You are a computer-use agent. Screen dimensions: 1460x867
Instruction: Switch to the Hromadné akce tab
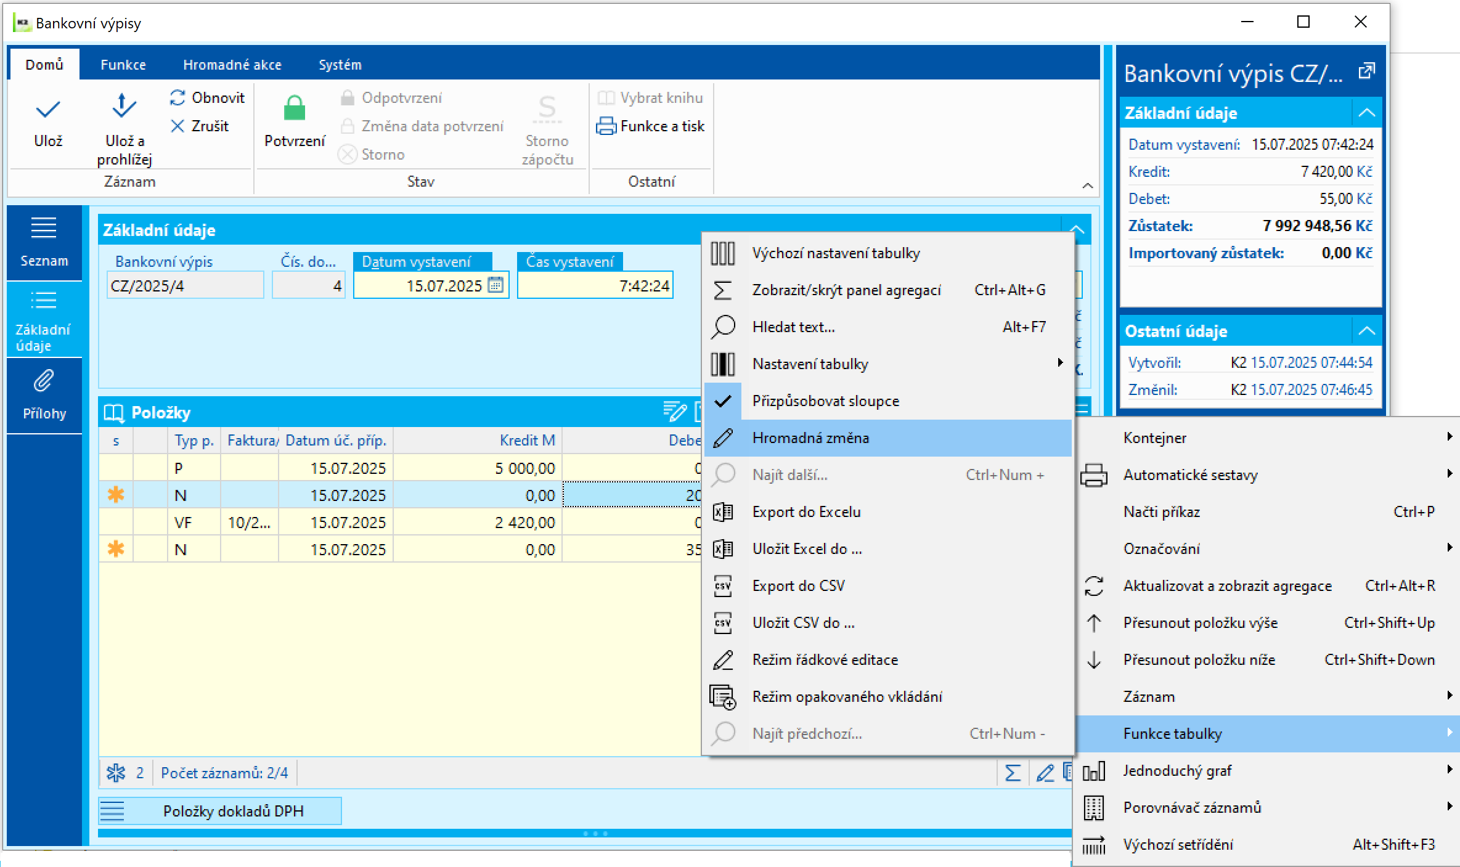click(232, 65)
